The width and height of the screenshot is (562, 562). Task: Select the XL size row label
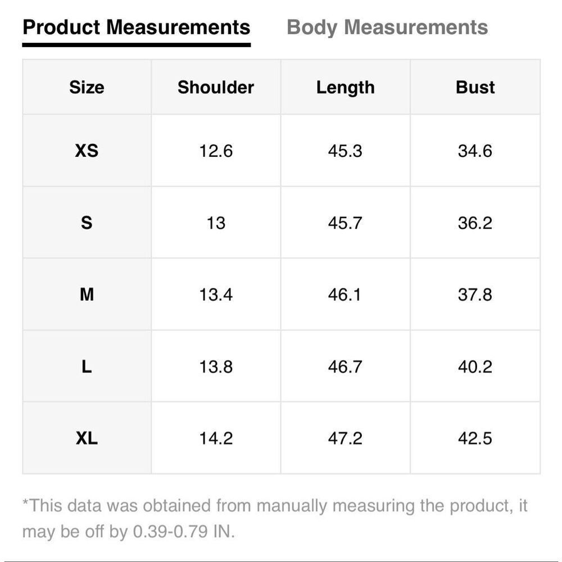[x=87, y=438]
